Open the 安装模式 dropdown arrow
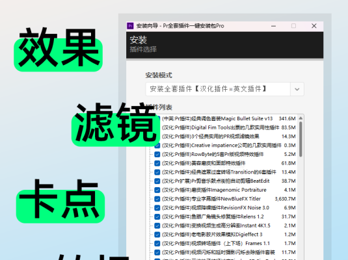This screenshot has width=348, height=260. pos(297,89)
